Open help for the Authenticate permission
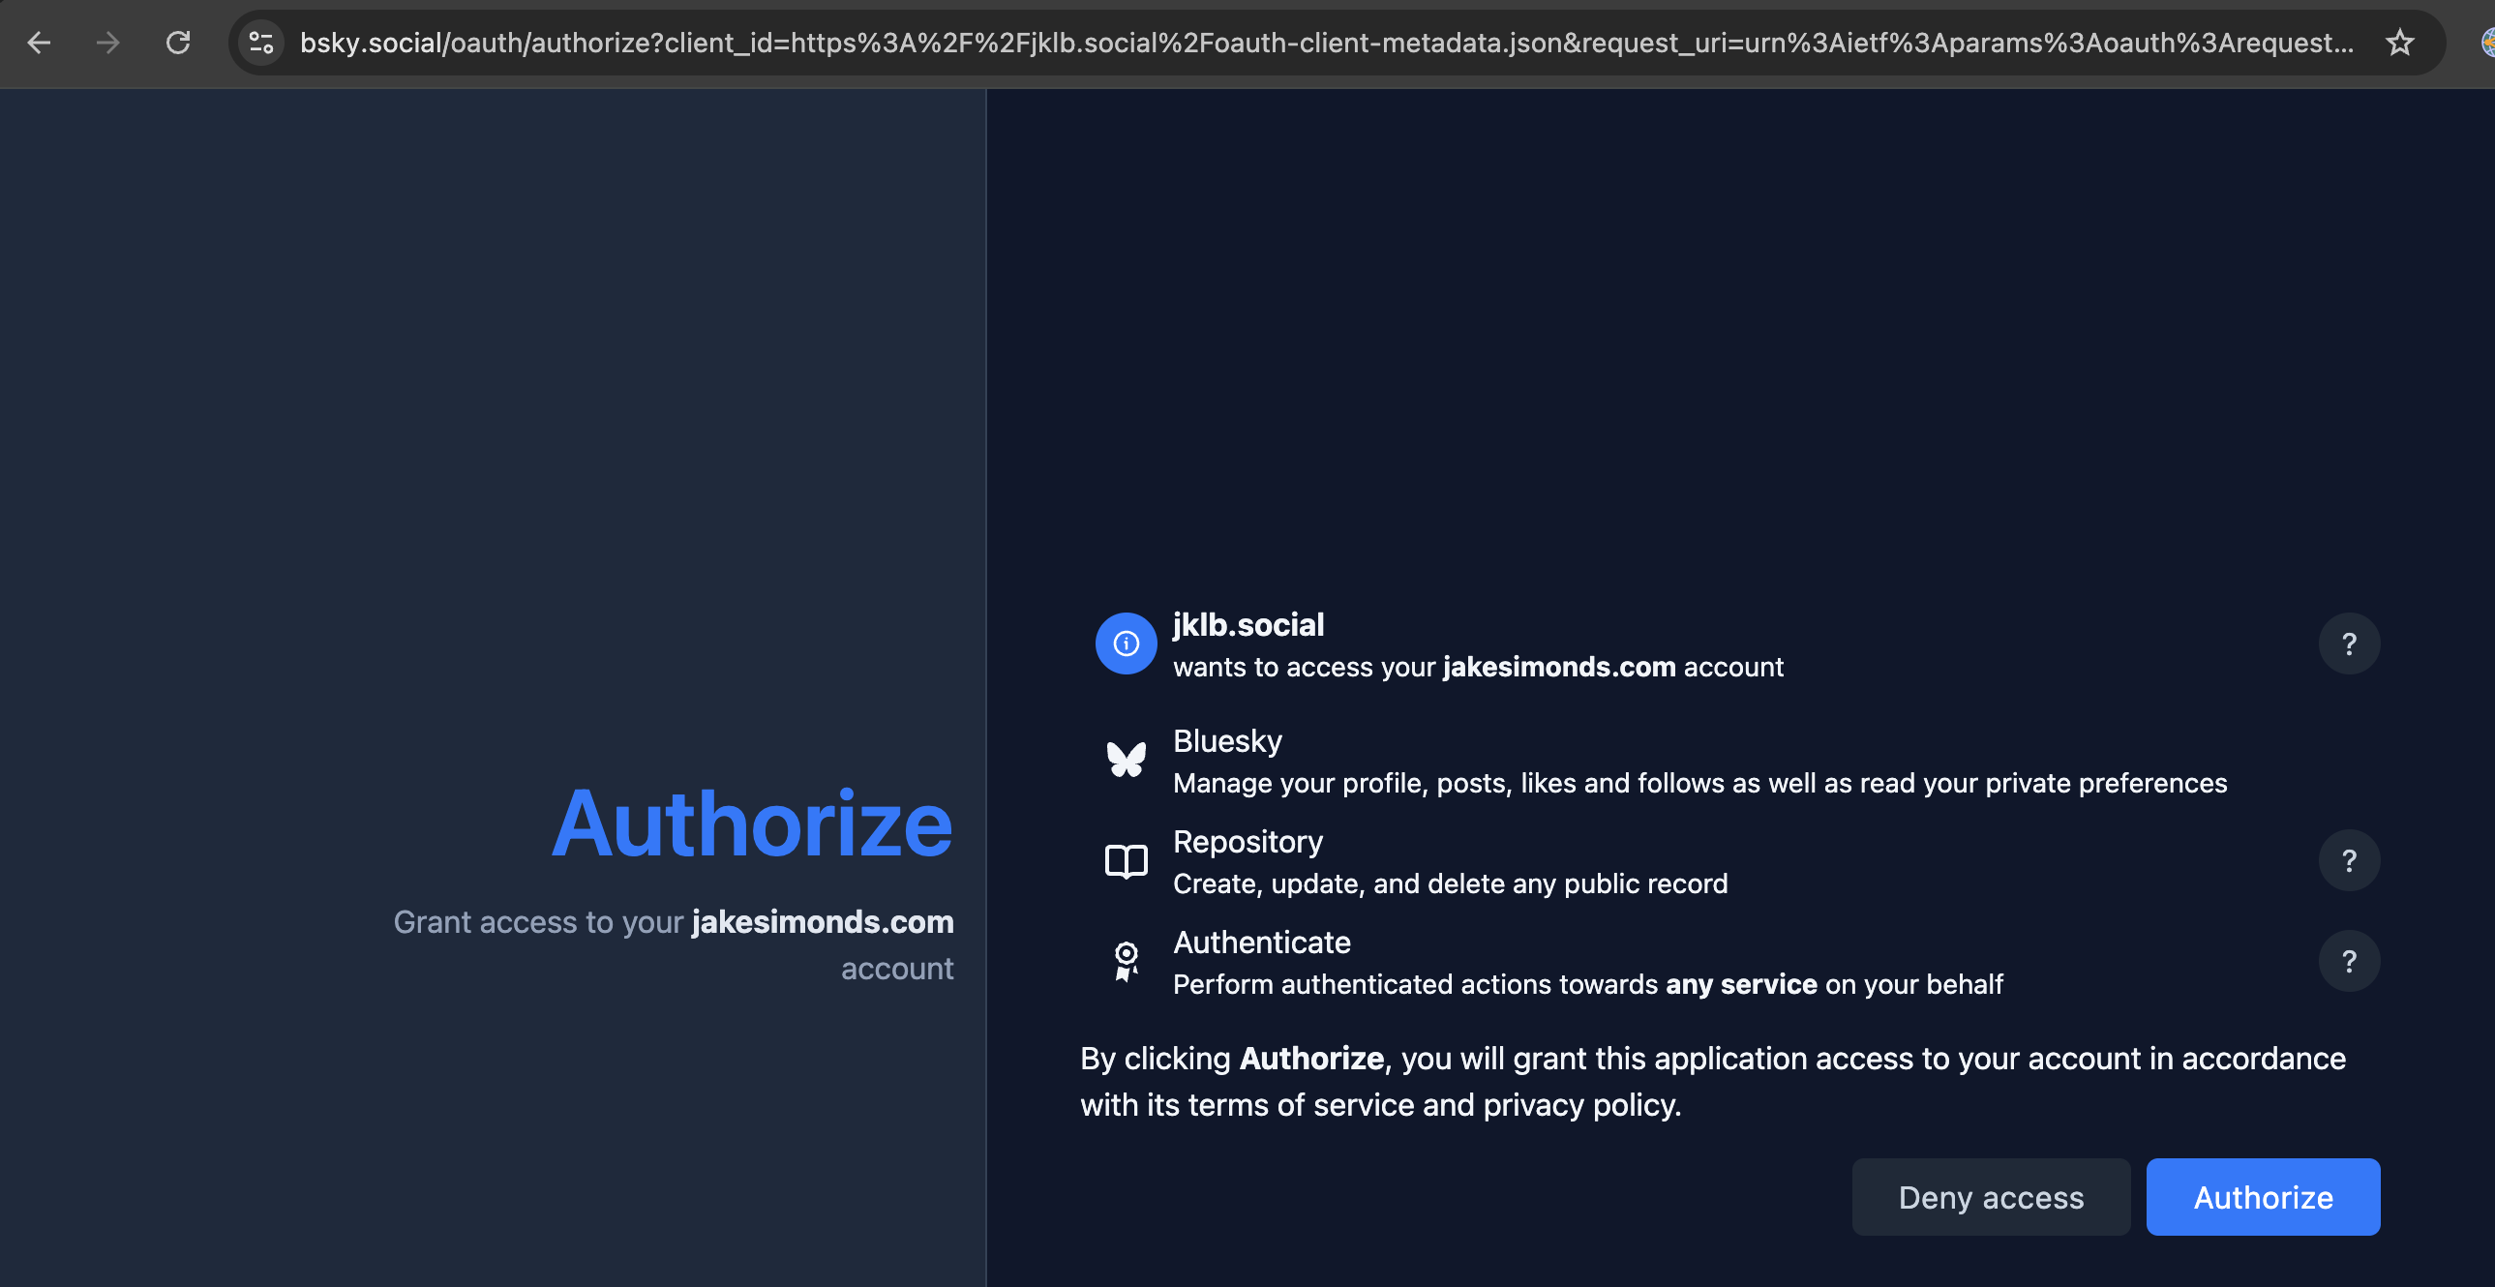This screenshot has width=2495, height=1287. (x=2349, y=962)
